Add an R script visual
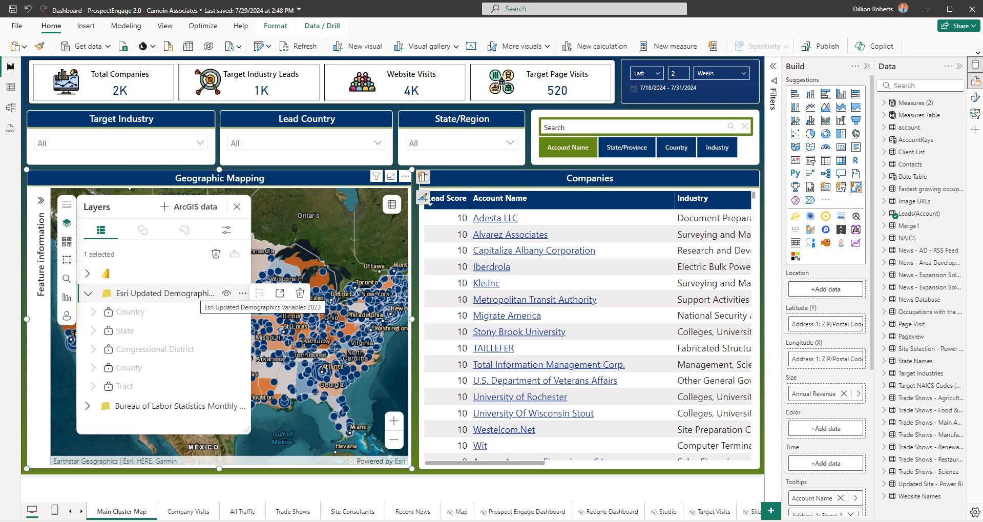This screenshot has width=983, height=522. pyautogui.click(x=855, y=160)
